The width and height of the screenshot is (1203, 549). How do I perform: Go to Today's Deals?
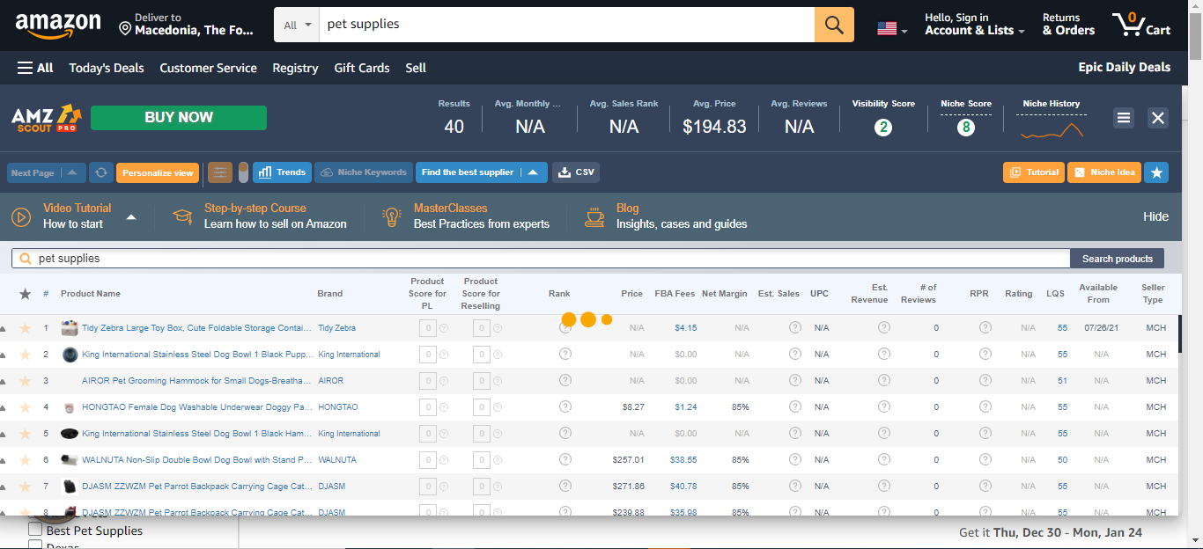107,68
